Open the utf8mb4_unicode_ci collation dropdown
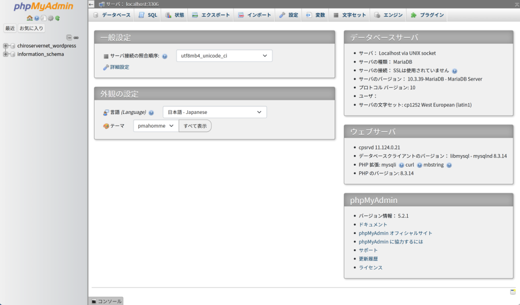Screen dimensions: 520x305 point(224,56)
